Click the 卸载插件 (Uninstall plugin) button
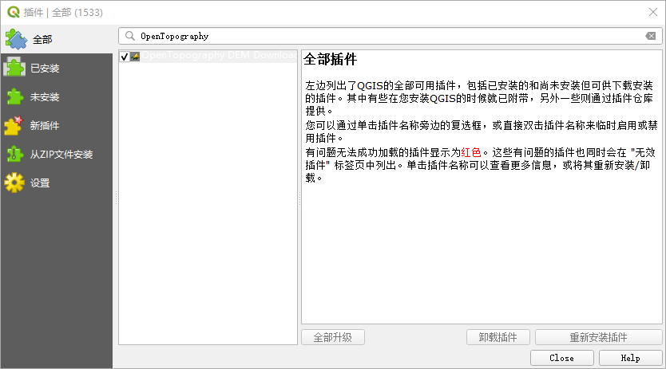This screenshot has width=666, height=369. (498, 337)
